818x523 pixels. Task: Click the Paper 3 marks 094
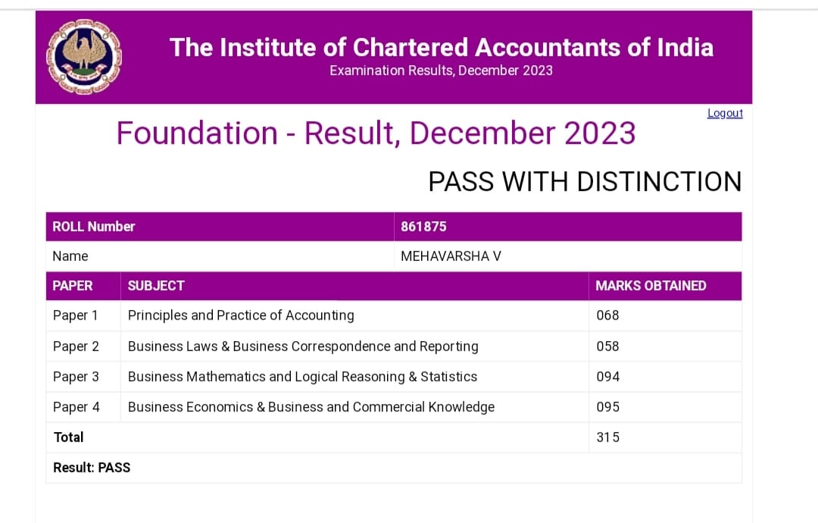[x=607, y=377]
